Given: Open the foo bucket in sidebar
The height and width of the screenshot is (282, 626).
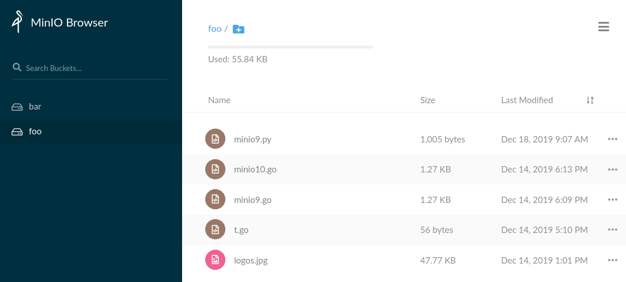Looking at the screenshot, I should click(35, 131).
